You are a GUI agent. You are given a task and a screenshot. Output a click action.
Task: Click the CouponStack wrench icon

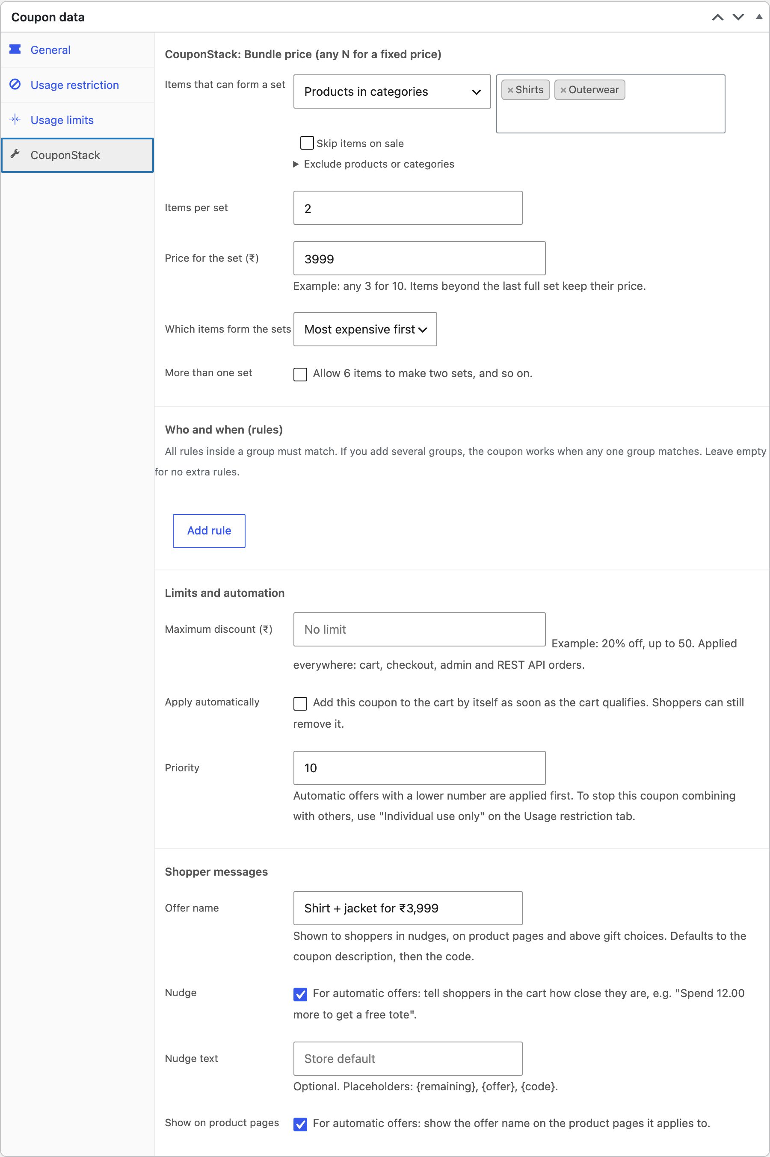point(15,154)
